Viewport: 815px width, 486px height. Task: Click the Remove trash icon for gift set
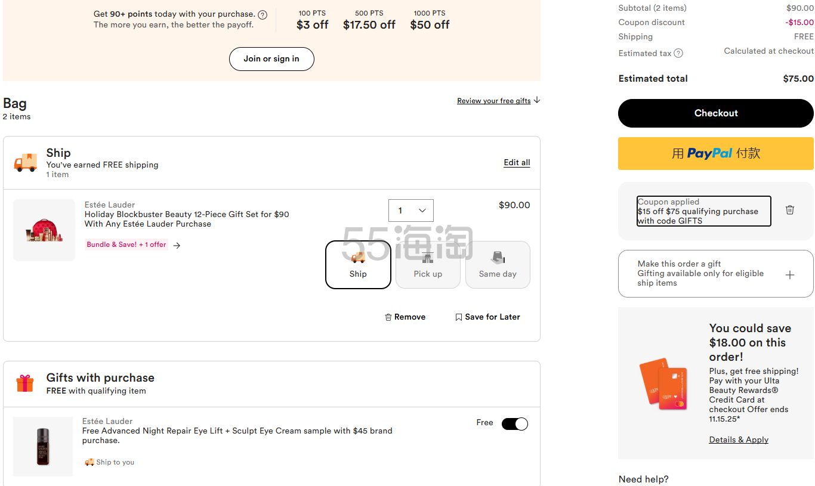click(388, 317)
